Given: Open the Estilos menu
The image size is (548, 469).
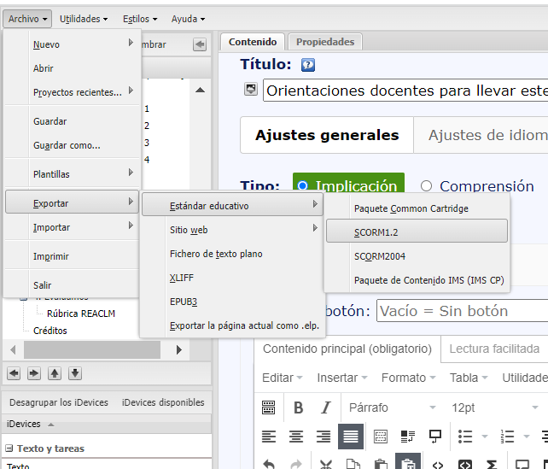Looking at the screenshot, I should pos(140,19).
